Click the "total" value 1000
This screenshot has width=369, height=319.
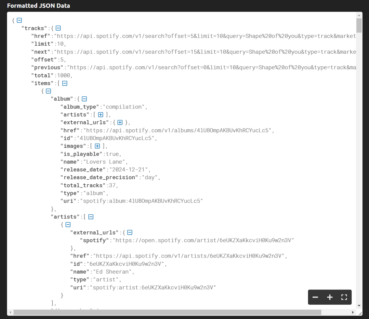coord(64,75)
